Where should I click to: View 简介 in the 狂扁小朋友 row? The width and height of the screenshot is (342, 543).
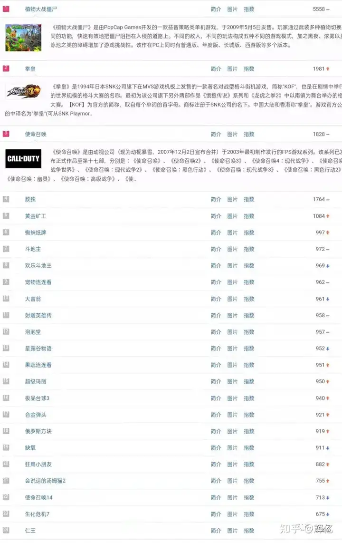pos(216,465)
